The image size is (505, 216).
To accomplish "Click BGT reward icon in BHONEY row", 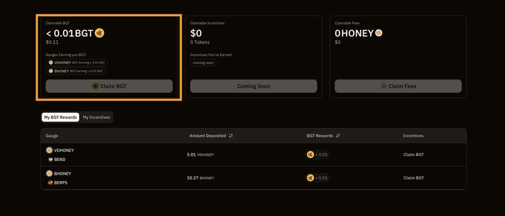I will [310, 178].
